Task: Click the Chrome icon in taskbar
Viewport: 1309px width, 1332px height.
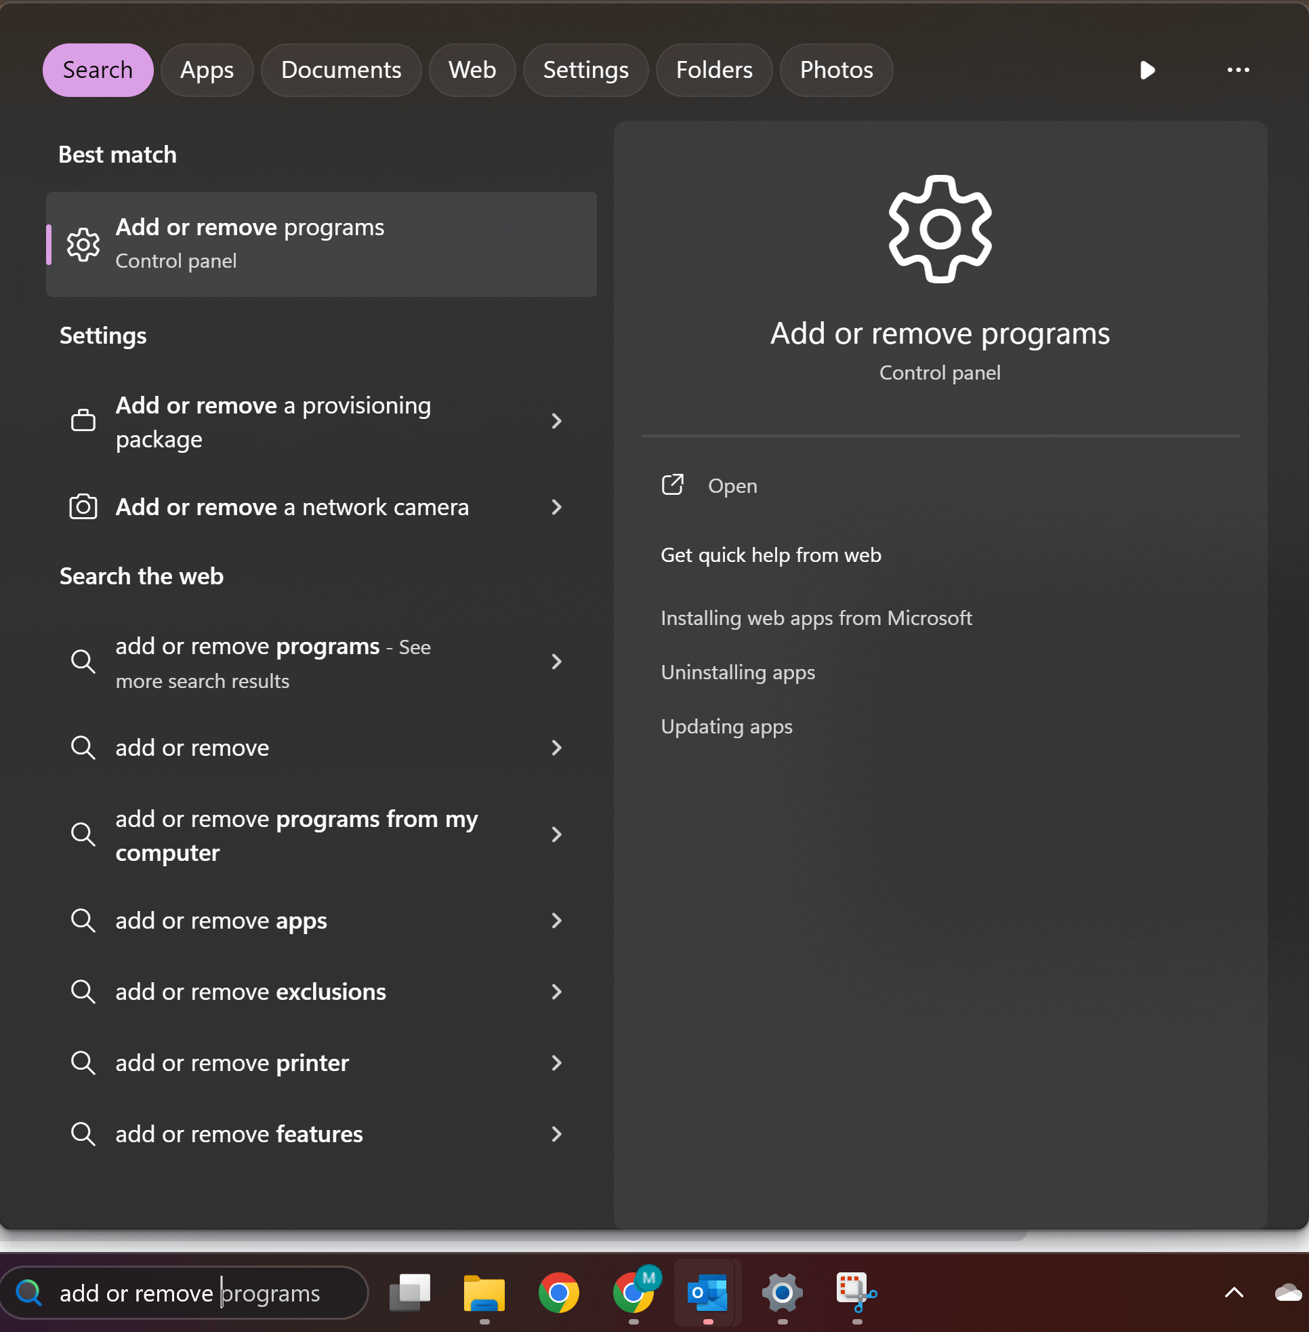Action: [558, 1293]
